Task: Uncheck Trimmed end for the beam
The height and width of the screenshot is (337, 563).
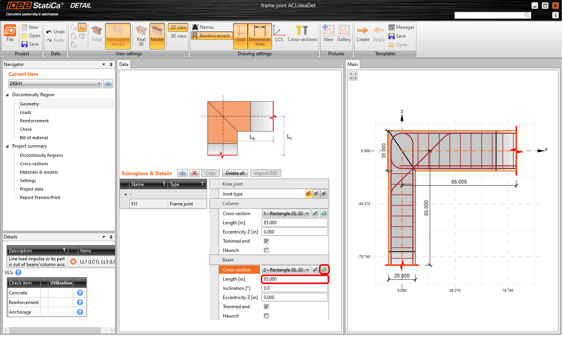Action: tap(267, 307)
